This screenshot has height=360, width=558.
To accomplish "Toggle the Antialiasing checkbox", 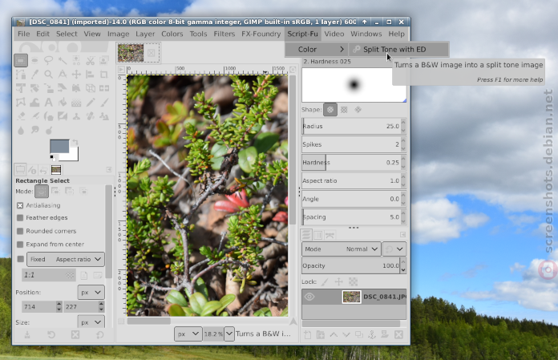I will (20, 205).
